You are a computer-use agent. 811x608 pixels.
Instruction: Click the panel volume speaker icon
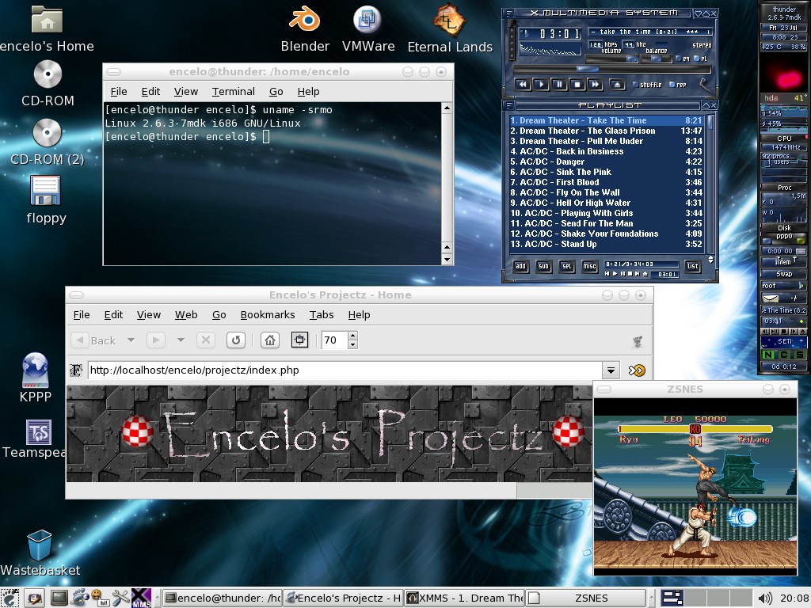pos(764,598)
